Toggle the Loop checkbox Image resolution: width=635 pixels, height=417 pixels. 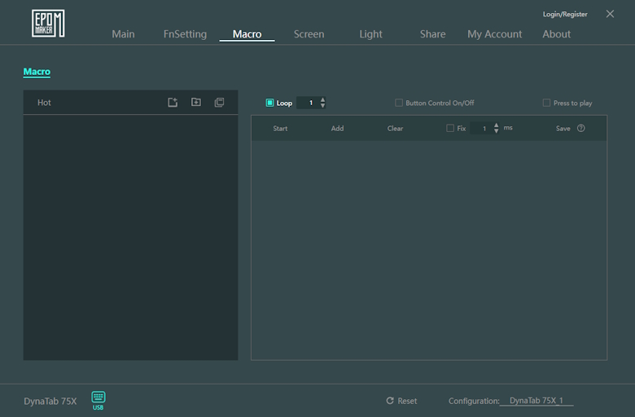pos(270,103)
